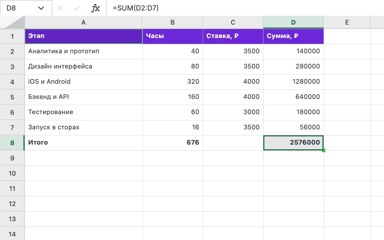Select the Сумма, ₽ header cell
This screenshot has height=240, width=384.
(x=293, y=36)
